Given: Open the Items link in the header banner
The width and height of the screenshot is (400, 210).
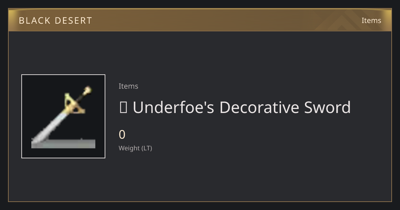Looking at the screenshot, I should tap(371, 20).
